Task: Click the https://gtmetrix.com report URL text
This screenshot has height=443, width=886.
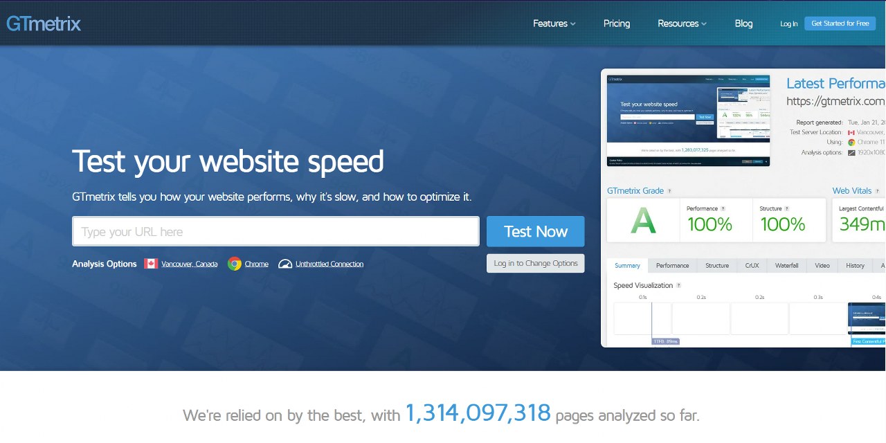Action: tap(835, 101)
